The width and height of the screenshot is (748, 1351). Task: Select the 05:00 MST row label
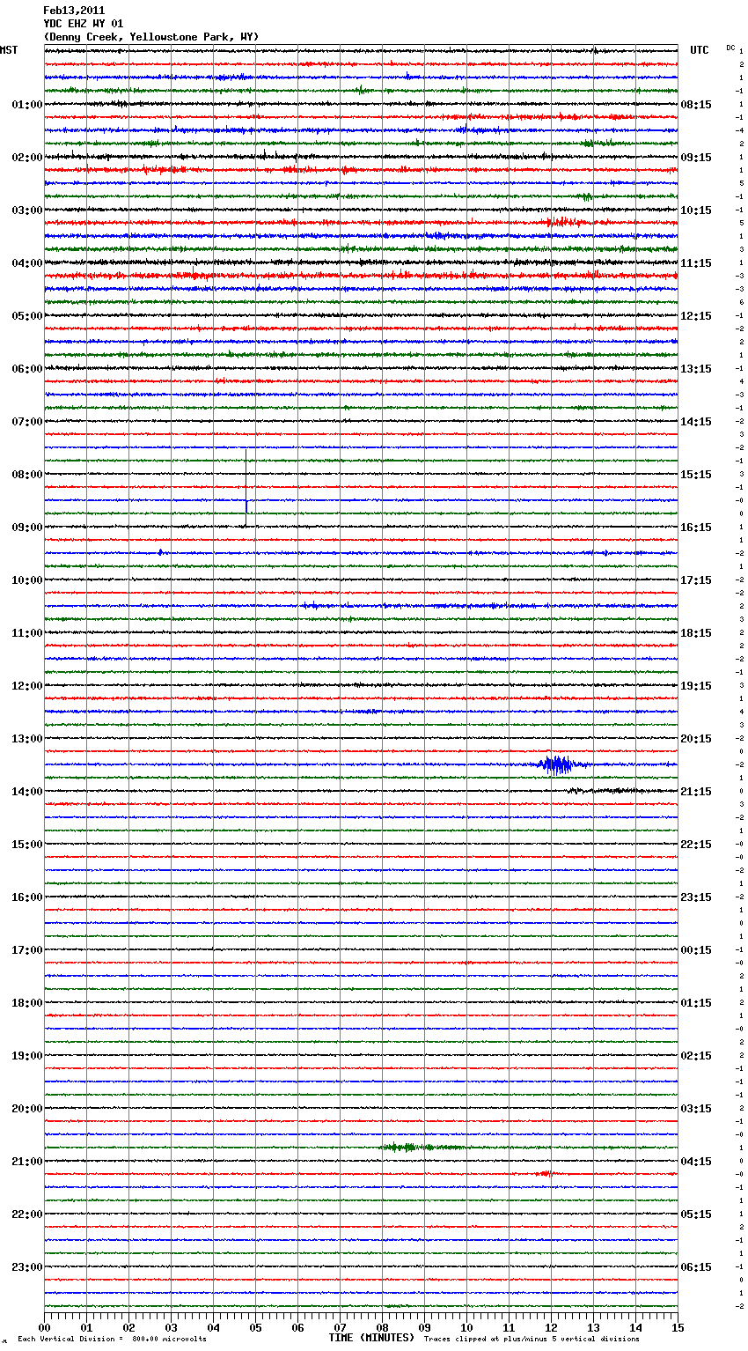[x=27, y=316]
